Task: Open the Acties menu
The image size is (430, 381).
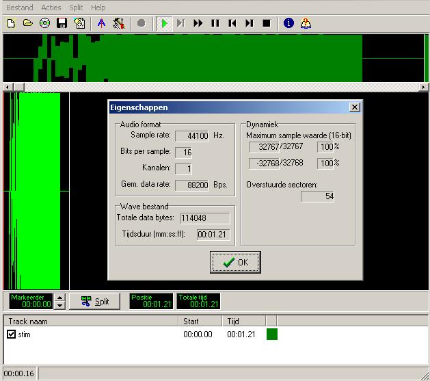Action: tap(51, 8)
